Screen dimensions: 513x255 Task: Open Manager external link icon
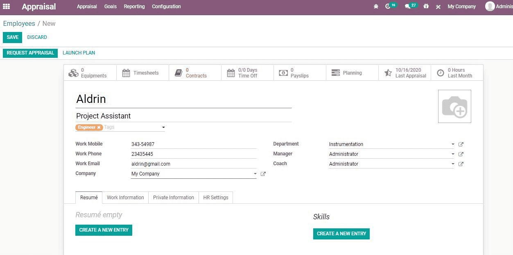click(461, 154)
